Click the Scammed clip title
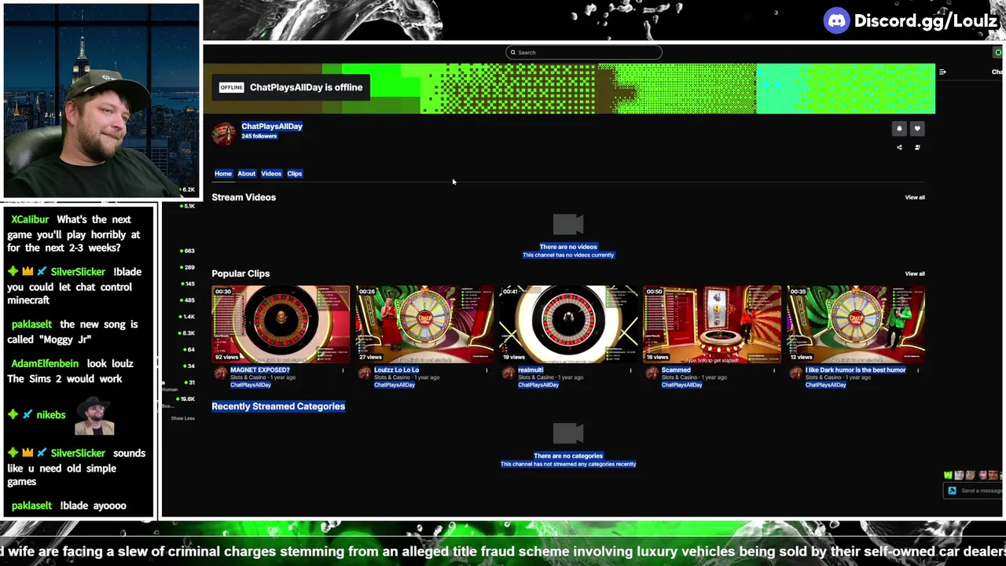 point(676,369)
